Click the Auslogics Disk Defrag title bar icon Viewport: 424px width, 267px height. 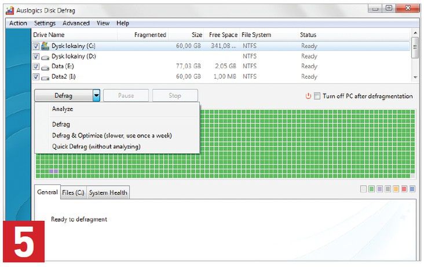coord(10,10)
